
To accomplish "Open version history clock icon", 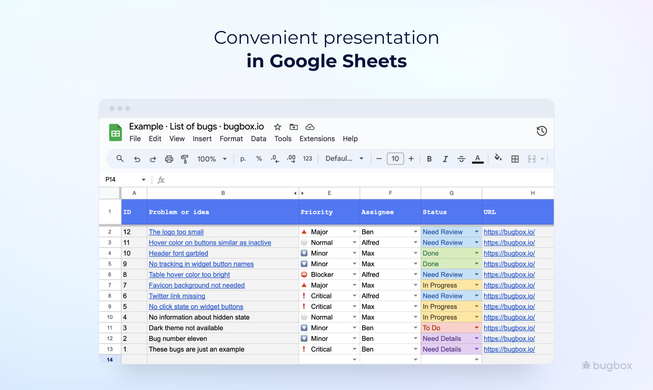I will tap(542, 131).
